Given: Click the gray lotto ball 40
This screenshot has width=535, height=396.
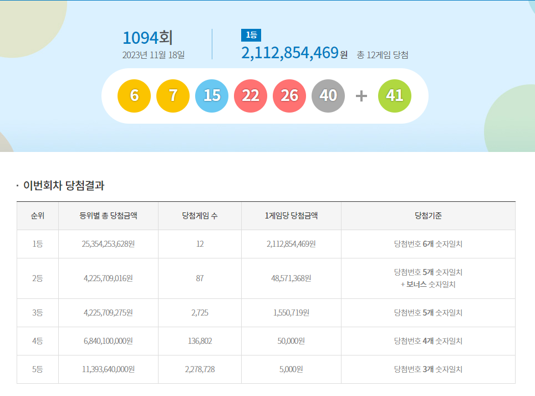Looking at the screenshot, I should click(328, 96).
